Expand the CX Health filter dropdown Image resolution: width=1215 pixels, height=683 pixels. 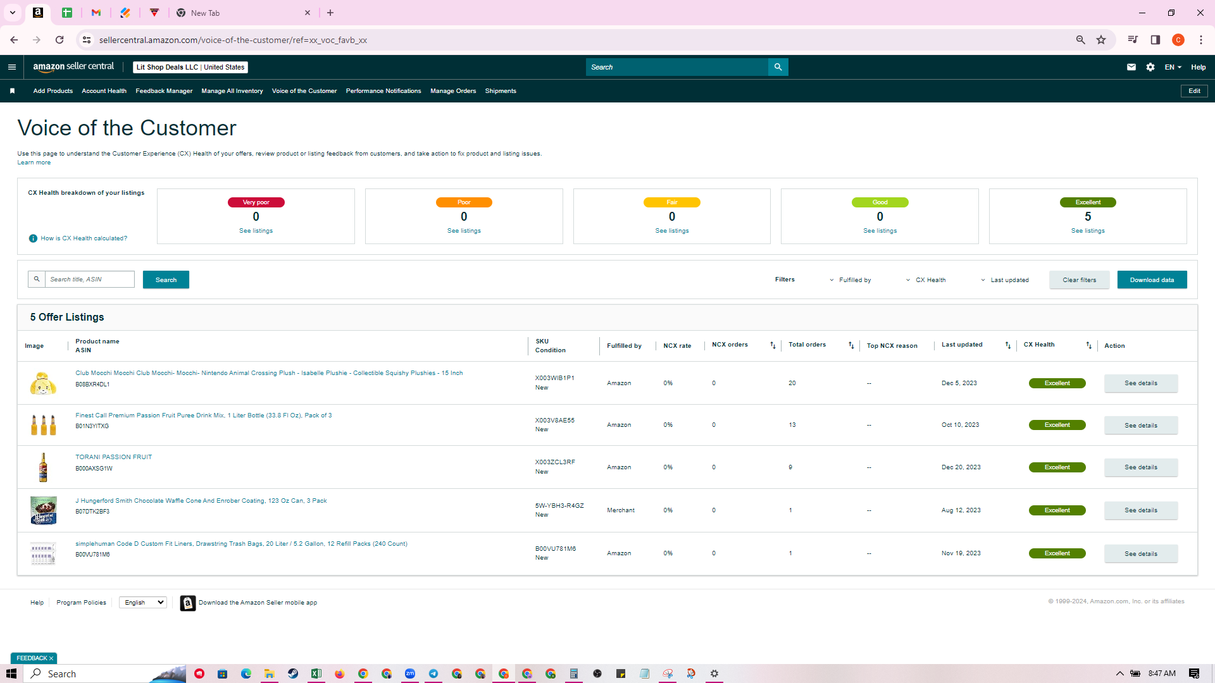(925, 280)
